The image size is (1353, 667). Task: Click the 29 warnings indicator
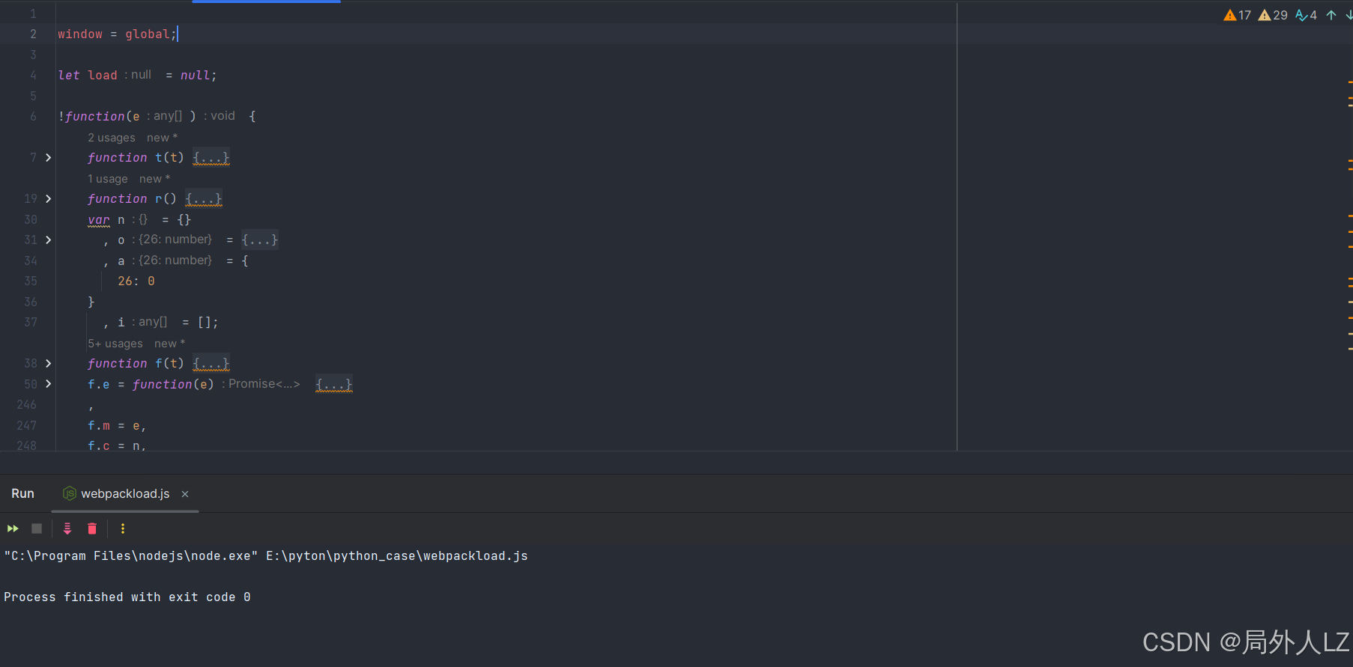(1273, 15)
